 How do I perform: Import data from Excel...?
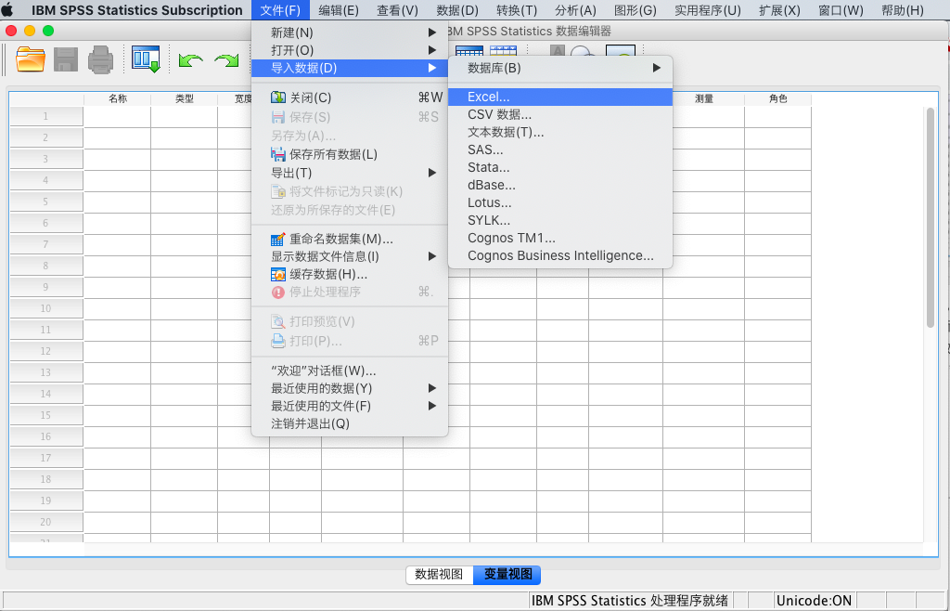pos(560,97)
